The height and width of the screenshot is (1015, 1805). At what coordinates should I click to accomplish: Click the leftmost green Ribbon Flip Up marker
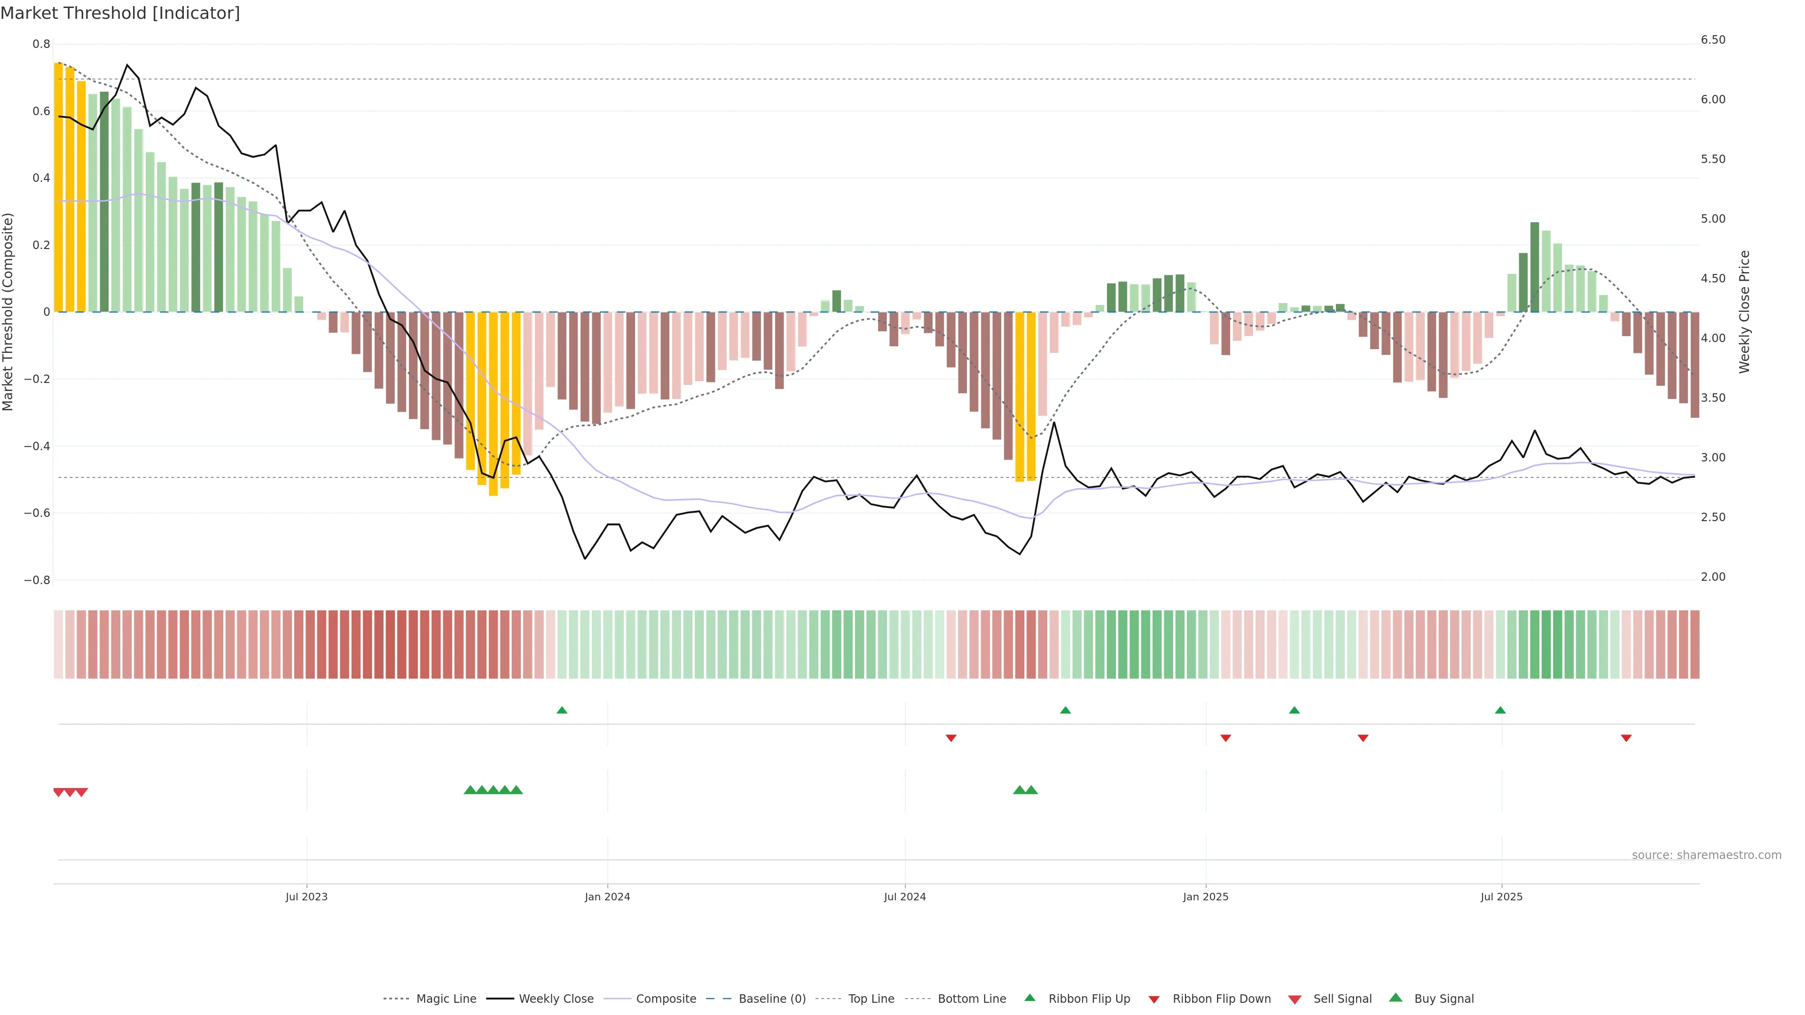562,710
